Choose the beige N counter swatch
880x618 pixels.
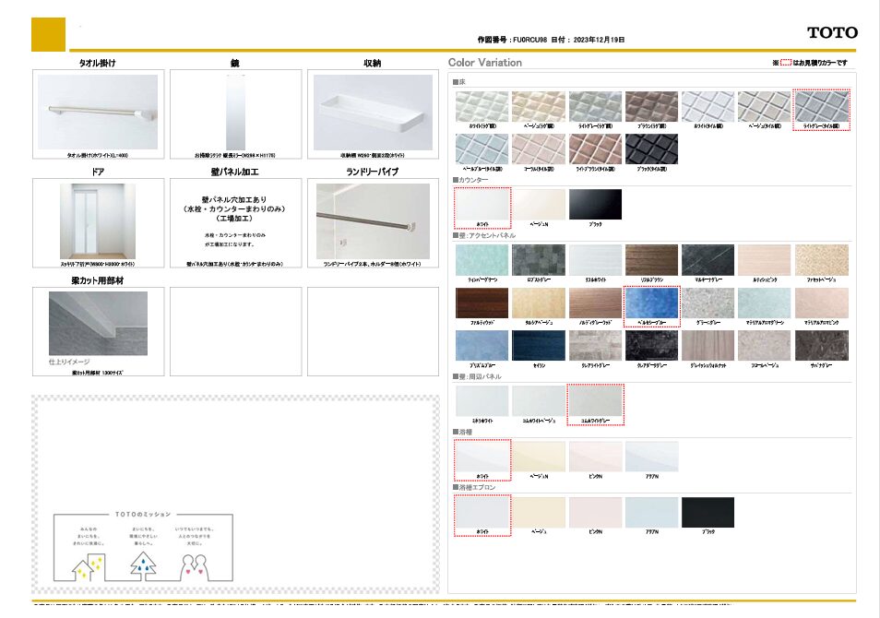coord(539,204)
